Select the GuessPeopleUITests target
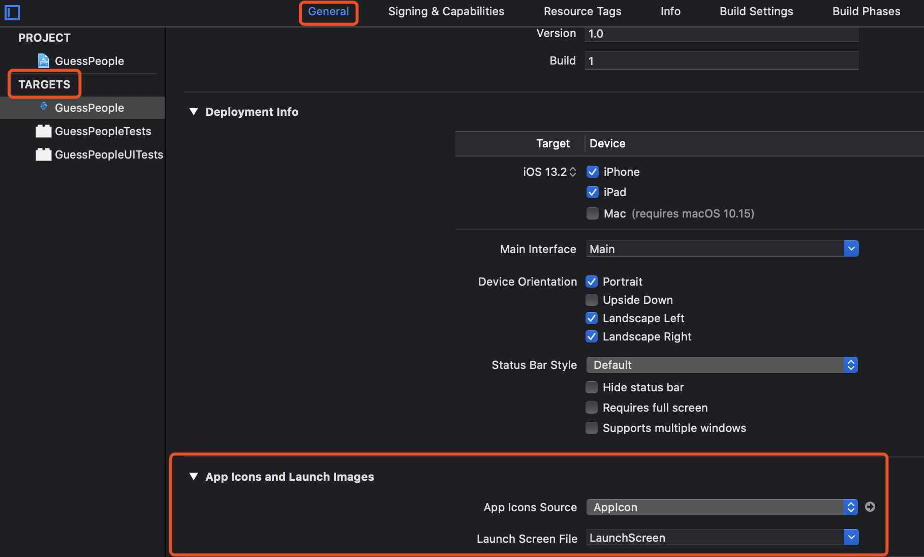Image resolution: width=924 pixels, height=557 pixels. (82, 154)
